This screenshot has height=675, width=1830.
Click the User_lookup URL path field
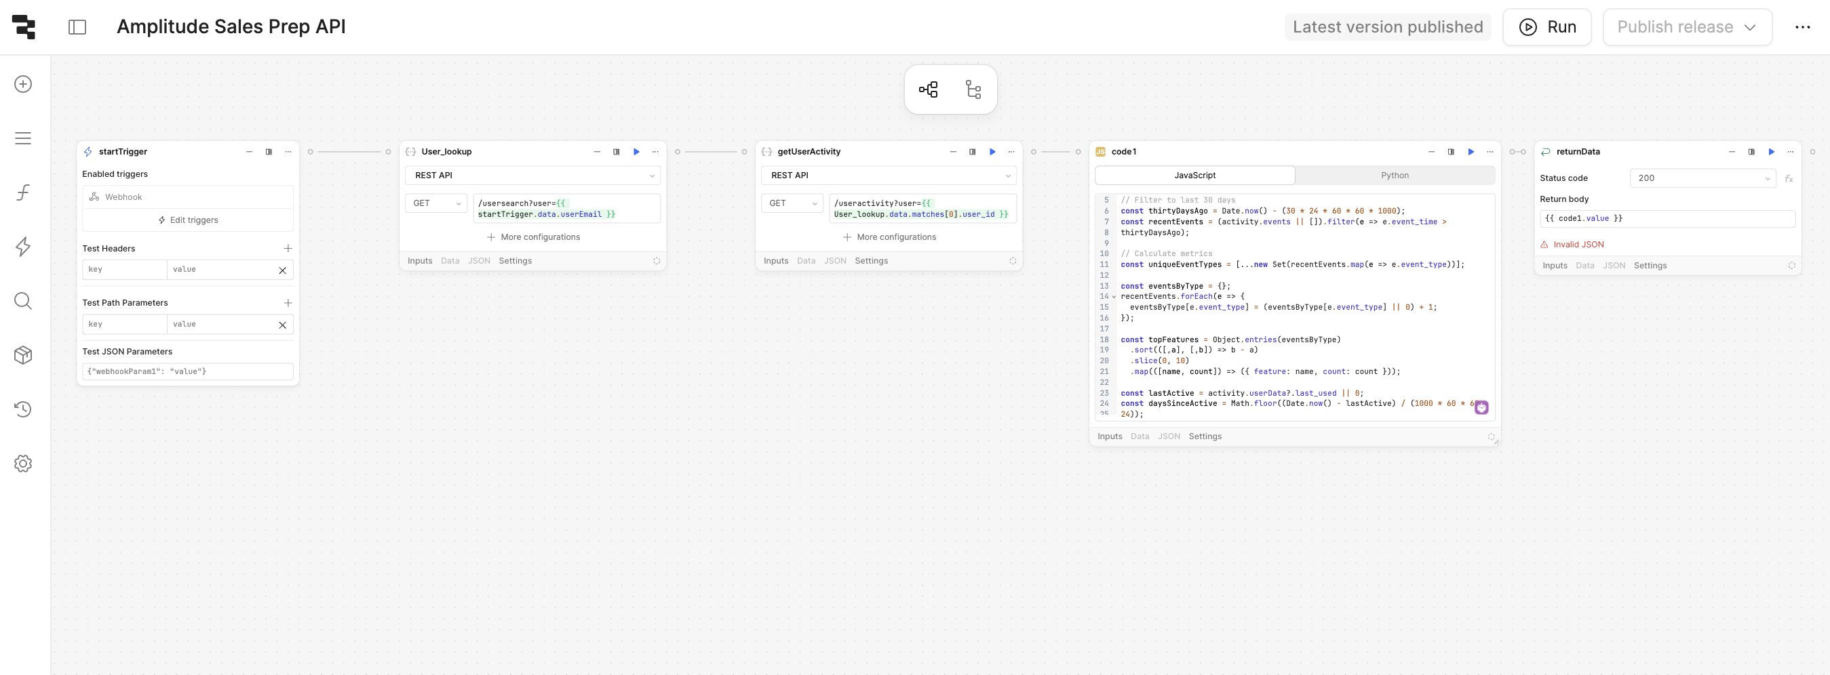tap(566, 209)
